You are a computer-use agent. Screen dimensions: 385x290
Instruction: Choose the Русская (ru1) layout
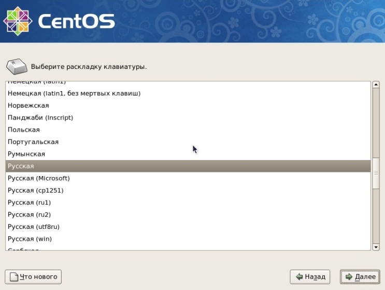[188, 202]
